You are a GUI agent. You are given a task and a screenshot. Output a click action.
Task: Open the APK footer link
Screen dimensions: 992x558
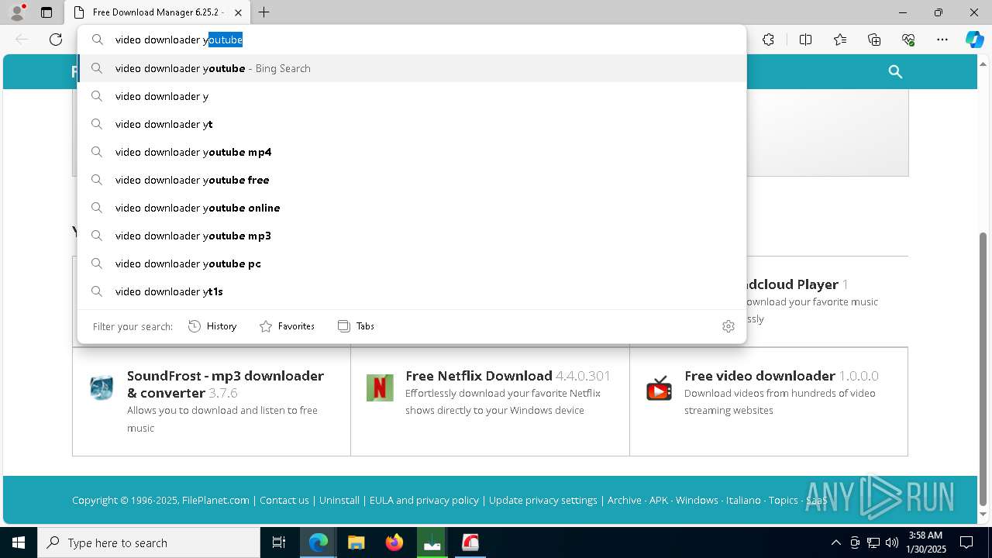click(x=659, y=501)
